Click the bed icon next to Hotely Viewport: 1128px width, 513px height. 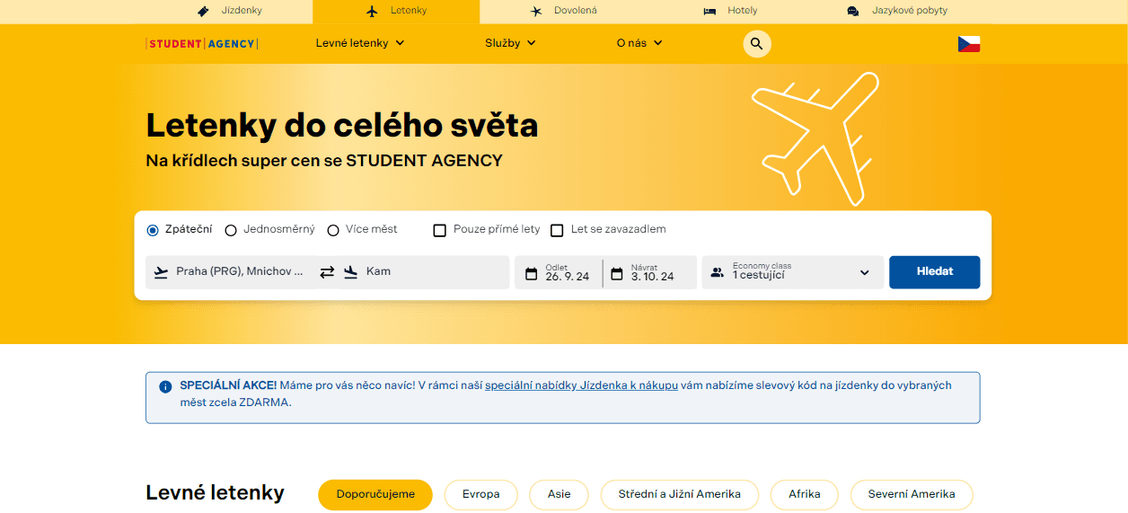tap(709, 11)
